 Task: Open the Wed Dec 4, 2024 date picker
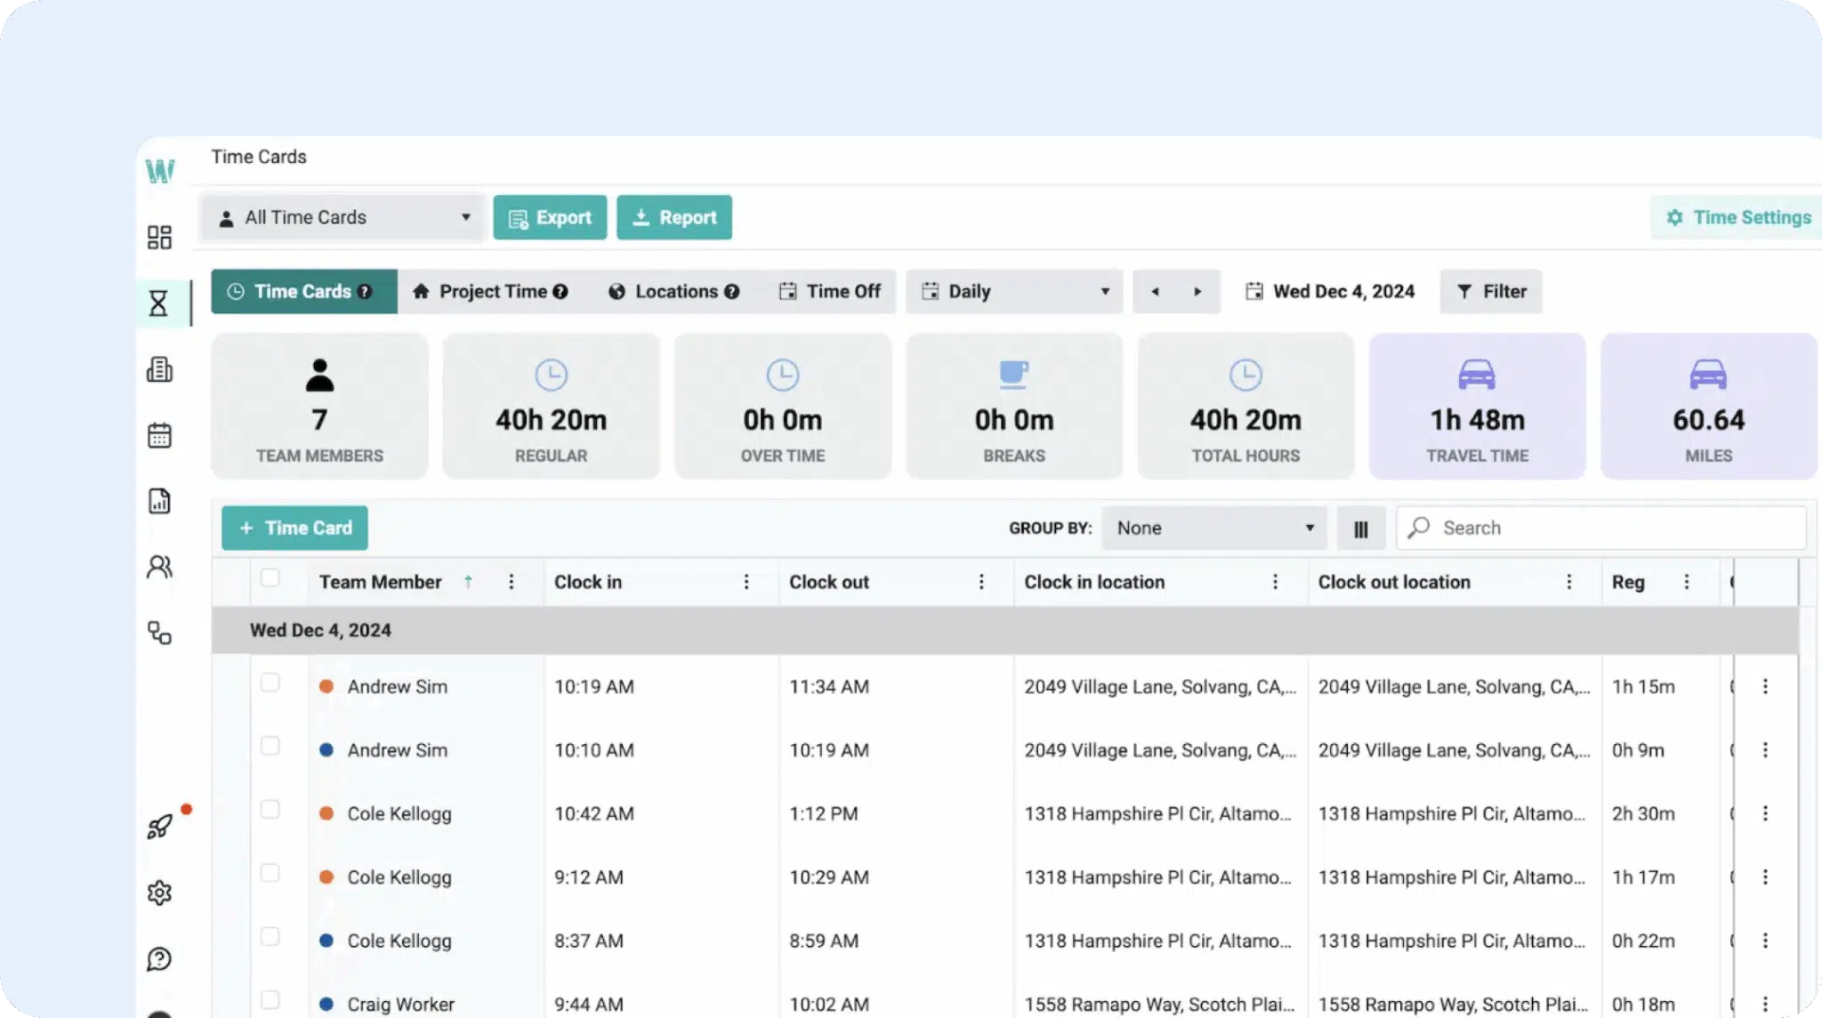pyautogui.click(x=1330, y=292)
